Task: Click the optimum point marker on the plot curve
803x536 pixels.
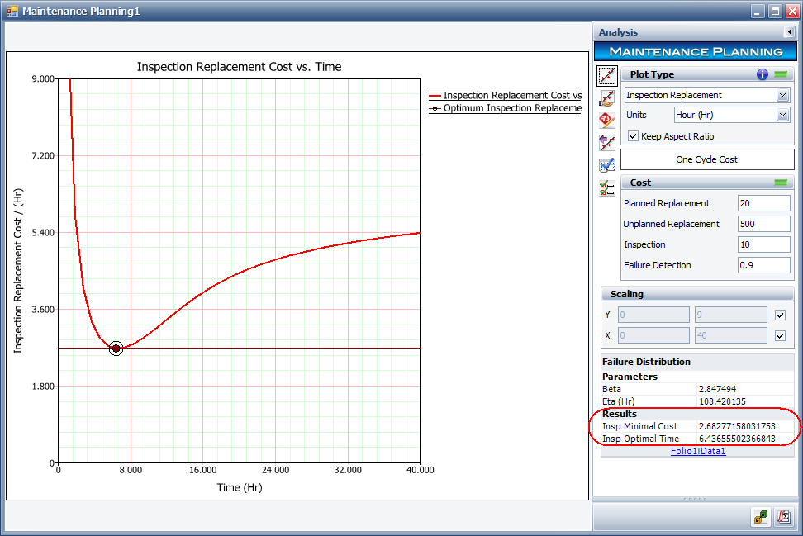Action: pos(116,349)
